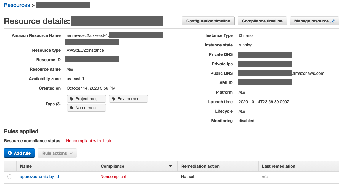345x189 pixels.
Task: Click the Compliance timeline button
Action: (x=262, y=21)
